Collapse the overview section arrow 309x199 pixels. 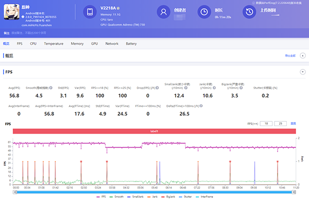[303, 56]
